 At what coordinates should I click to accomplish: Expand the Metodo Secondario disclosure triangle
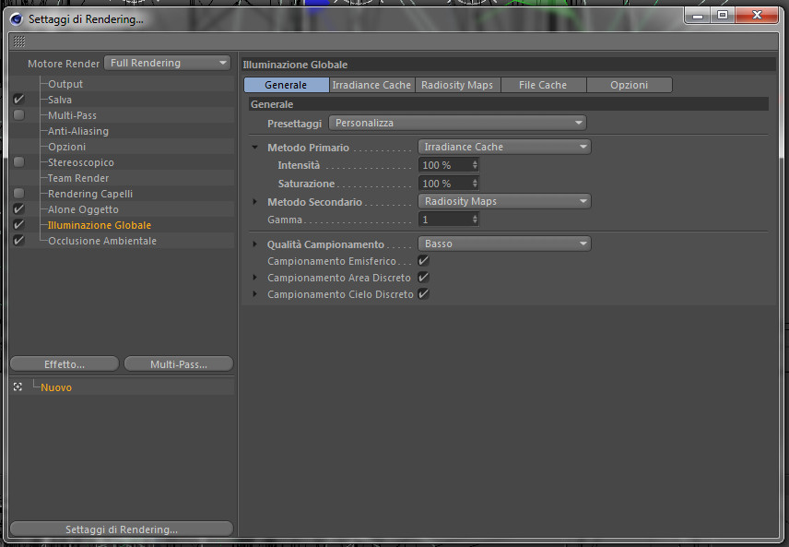click(x=254, y=201)
